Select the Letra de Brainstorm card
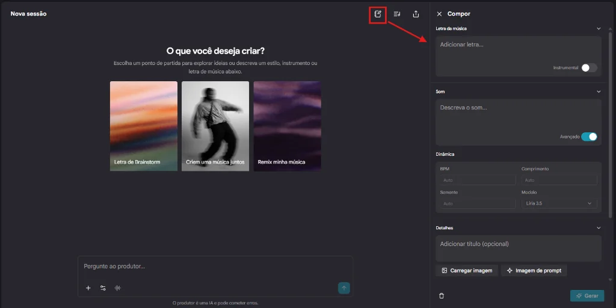This screenshot has width=616, height=308. tap(144, 126)
